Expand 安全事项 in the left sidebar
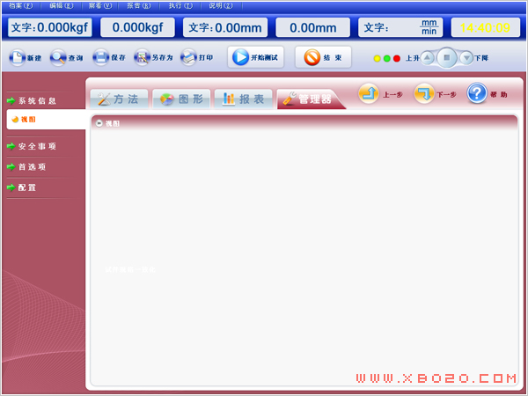 [x=37, y=146]
